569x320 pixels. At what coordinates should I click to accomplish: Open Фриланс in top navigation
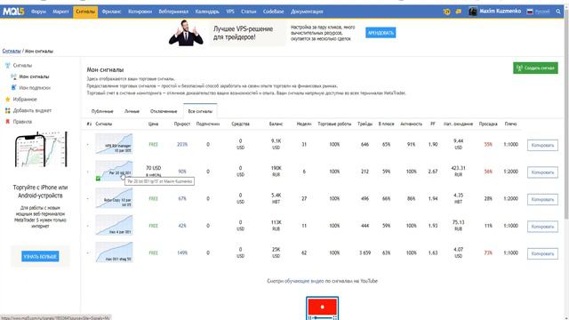[111, 12]
